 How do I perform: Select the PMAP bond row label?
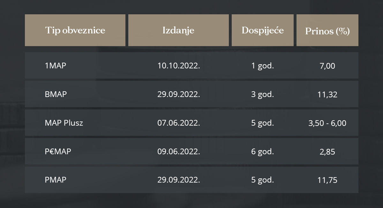click(x=56, y=180)
